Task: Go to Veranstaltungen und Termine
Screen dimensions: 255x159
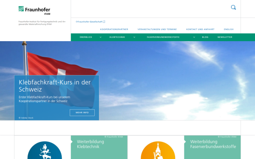Action: pyautogui.click(x=157, y=29)
